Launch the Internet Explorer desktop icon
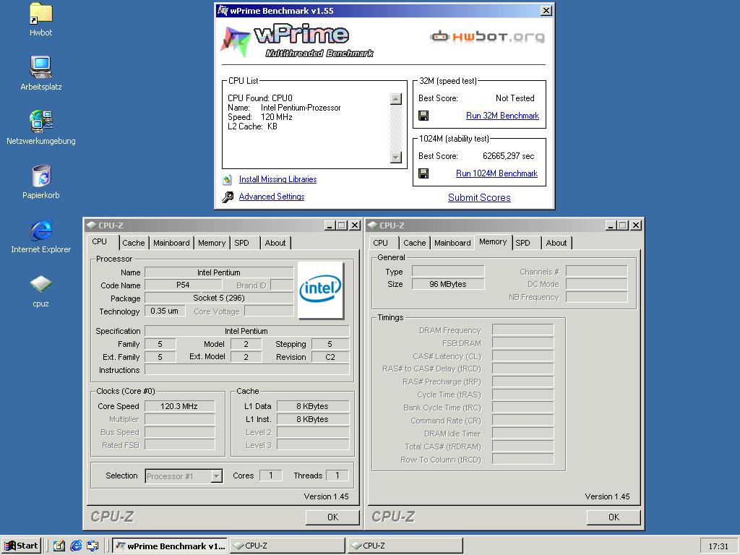This screenshot has width=740, height=555. click(x=41, y=236)
